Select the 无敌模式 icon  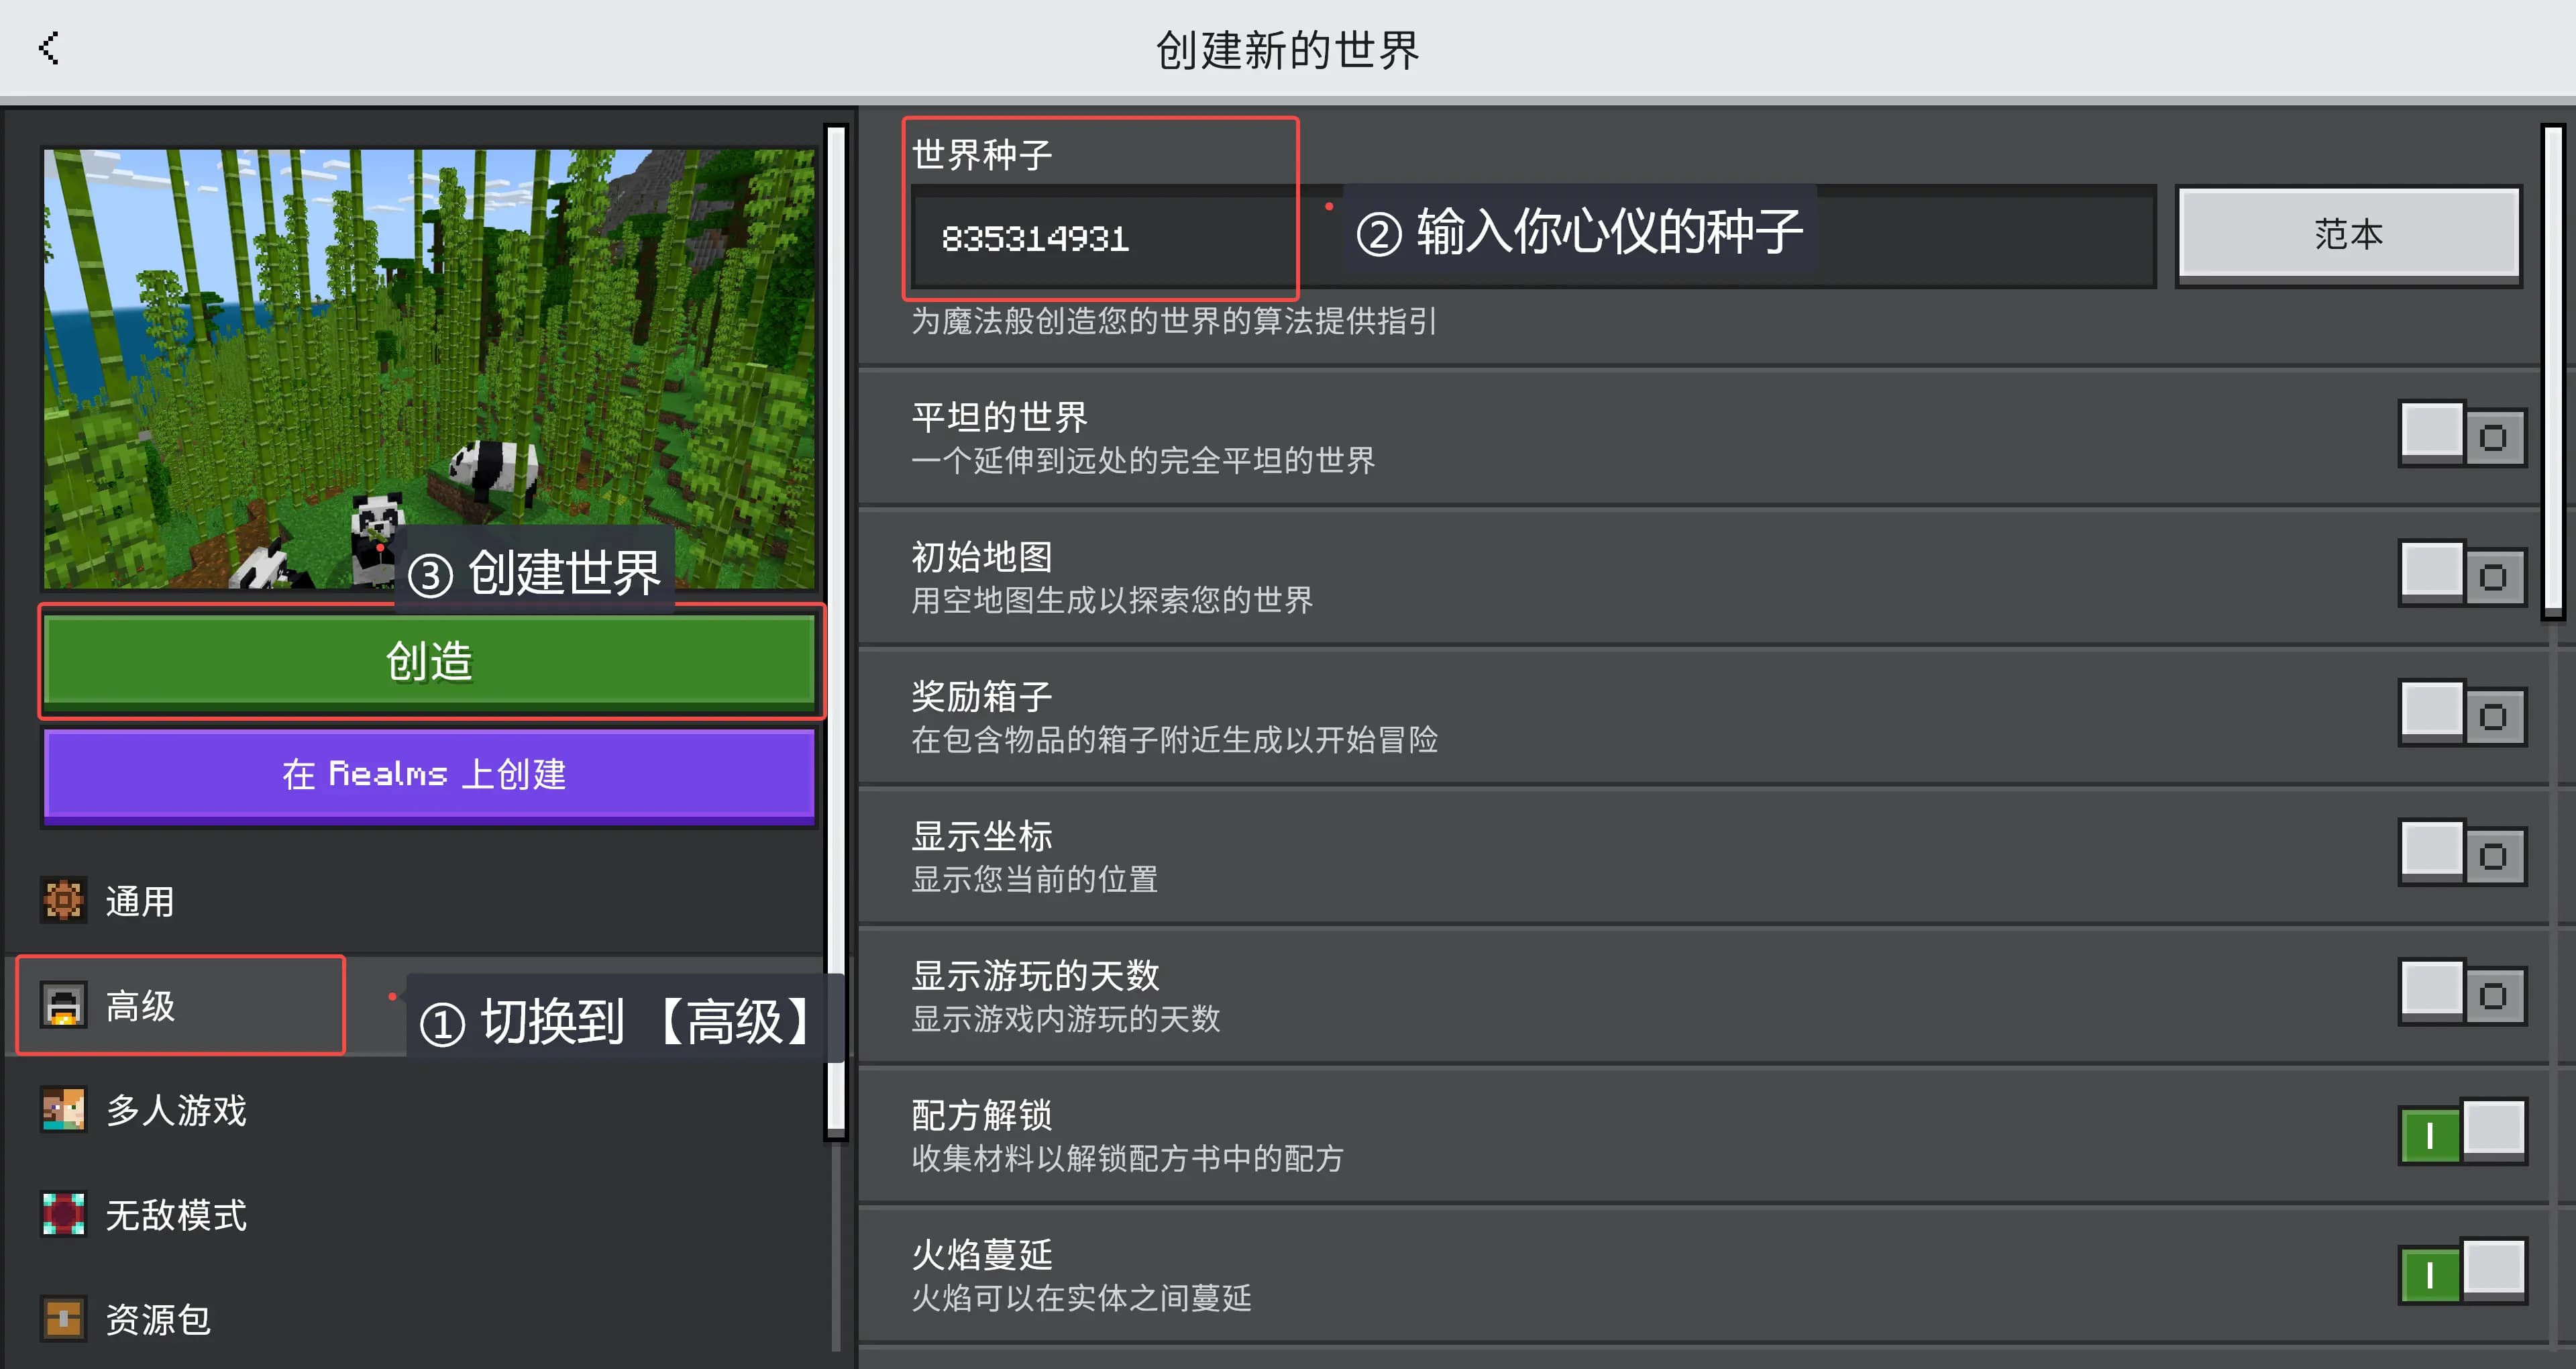[63, 1214]
